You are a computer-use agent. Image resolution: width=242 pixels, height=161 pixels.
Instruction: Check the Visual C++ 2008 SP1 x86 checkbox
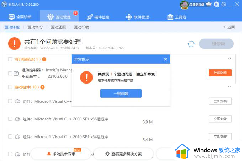point(10,119)
